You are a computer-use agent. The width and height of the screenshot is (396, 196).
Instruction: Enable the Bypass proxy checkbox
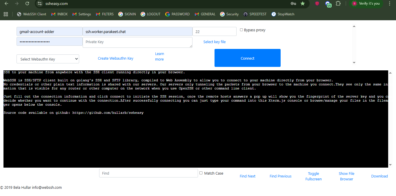click(241, 30)
